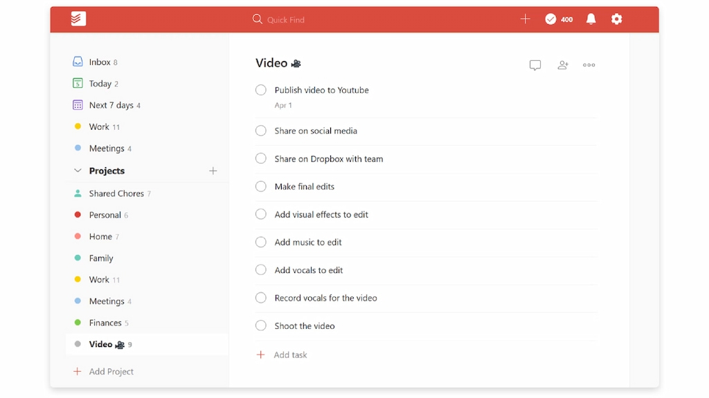Mark 'Shoot the video' as complete
The height and width of the screenshot is (398, 709).
(x=261, y=325)
